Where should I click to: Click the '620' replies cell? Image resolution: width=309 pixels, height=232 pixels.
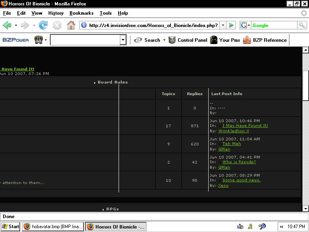pos(195,144)
